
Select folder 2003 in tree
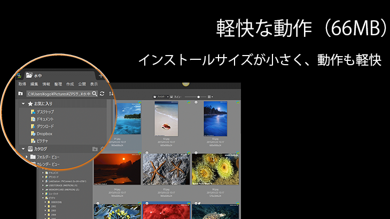(52, 210)
